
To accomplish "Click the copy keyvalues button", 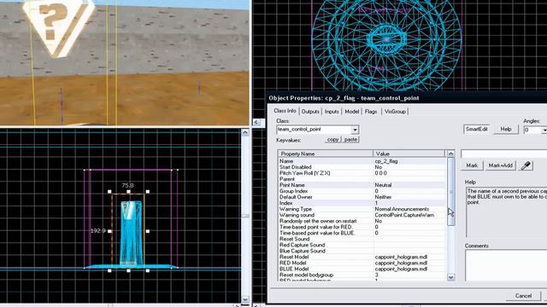I will pyautogui.click(x=332, y=139).
